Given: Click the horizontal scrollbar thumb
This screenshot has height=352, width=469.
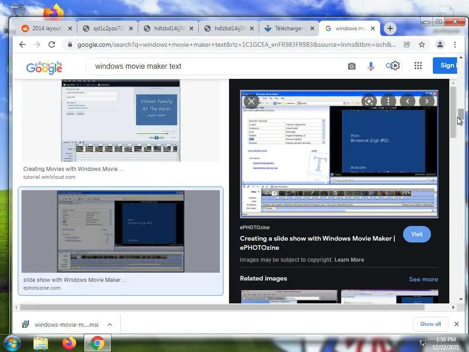Looking at the screenshot, I should coord(222,308).
